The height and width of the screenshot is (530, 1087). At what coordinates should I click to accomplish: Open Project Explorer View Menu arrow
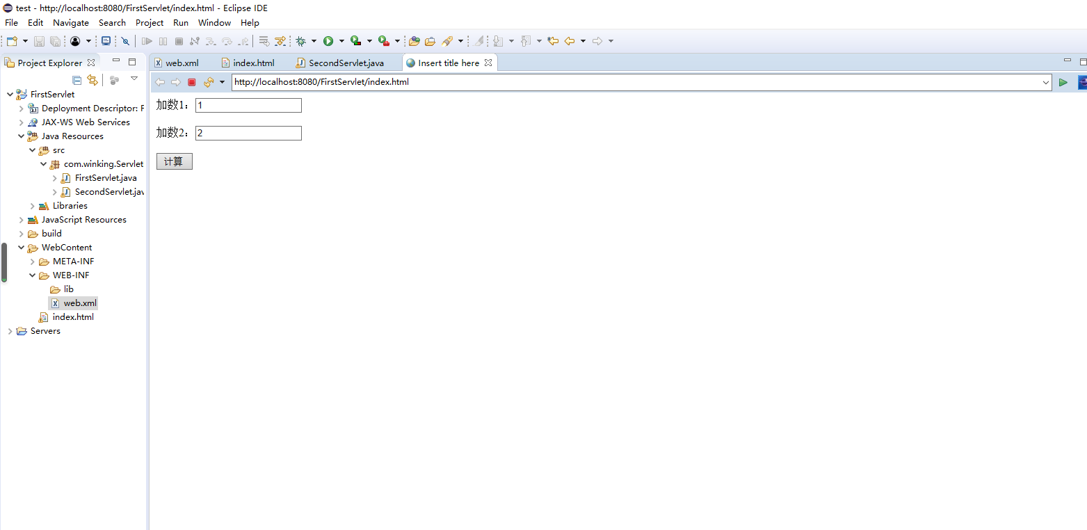[134, 79]
